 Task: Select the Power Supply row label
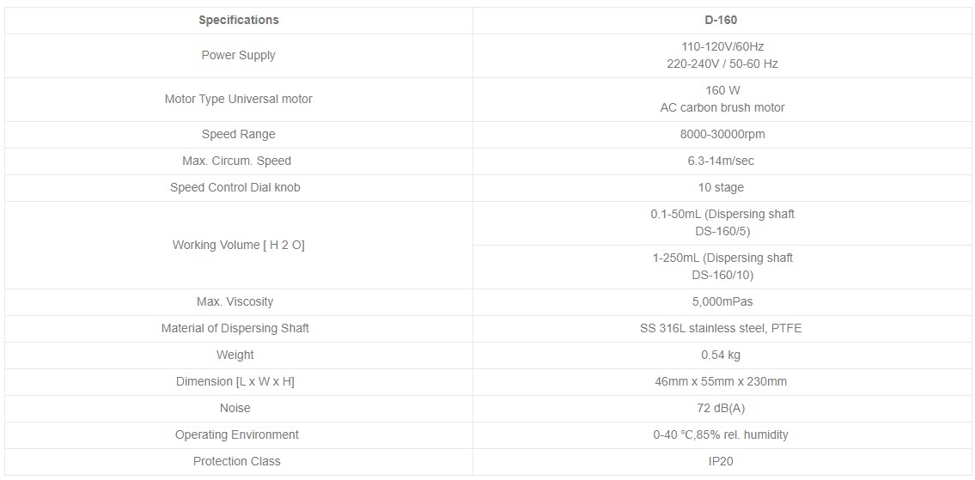point(238,55)
